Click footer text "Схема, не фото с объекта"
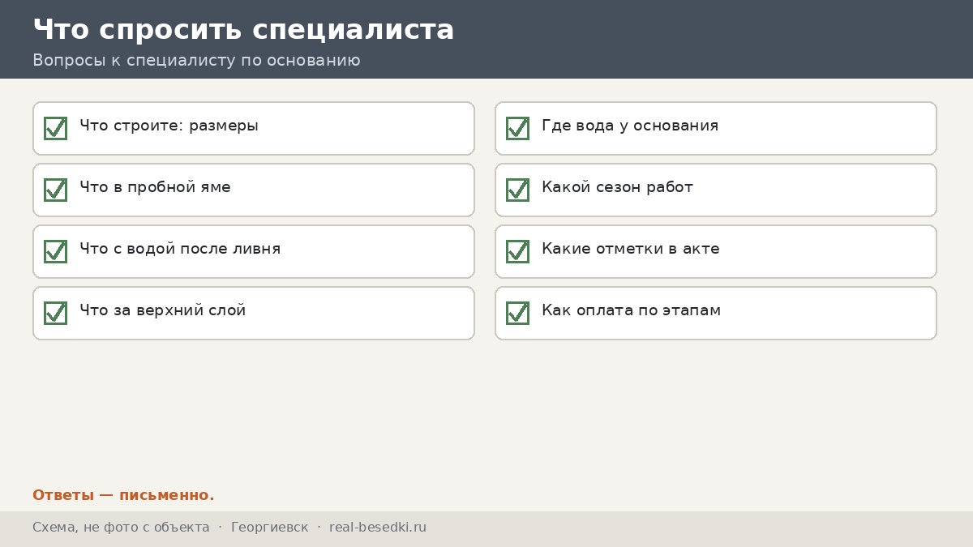The image size is (973, 547). (x=121, y=528)
